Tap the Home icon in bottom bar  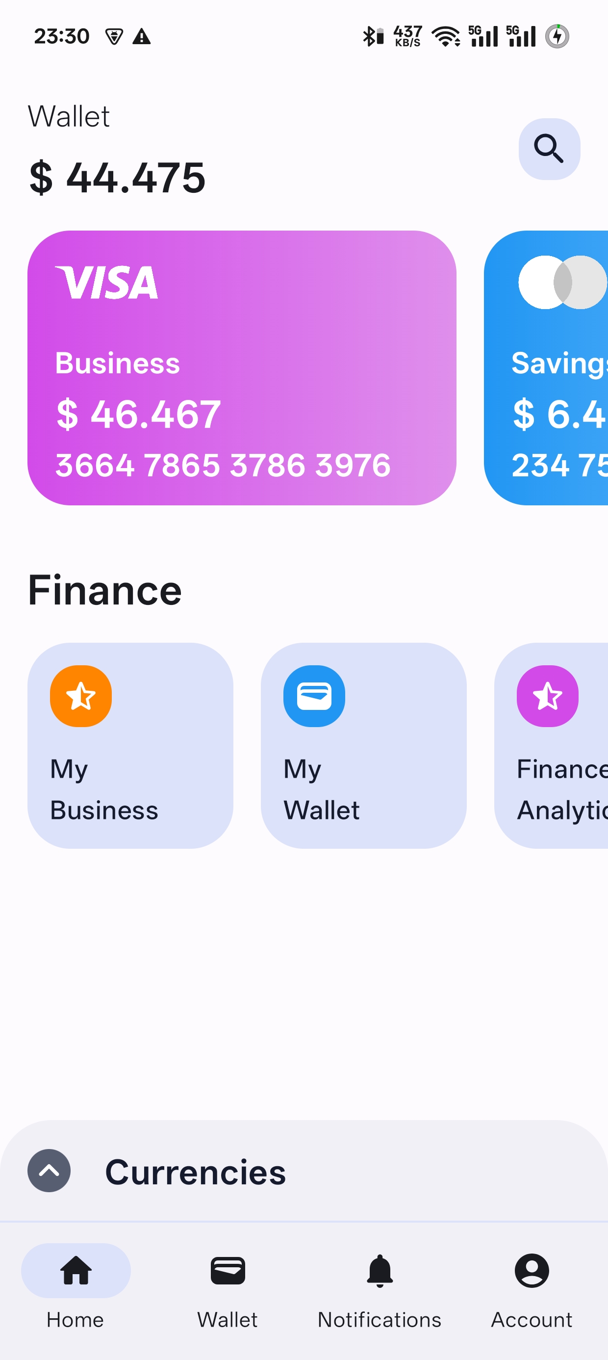(76, 1270)
